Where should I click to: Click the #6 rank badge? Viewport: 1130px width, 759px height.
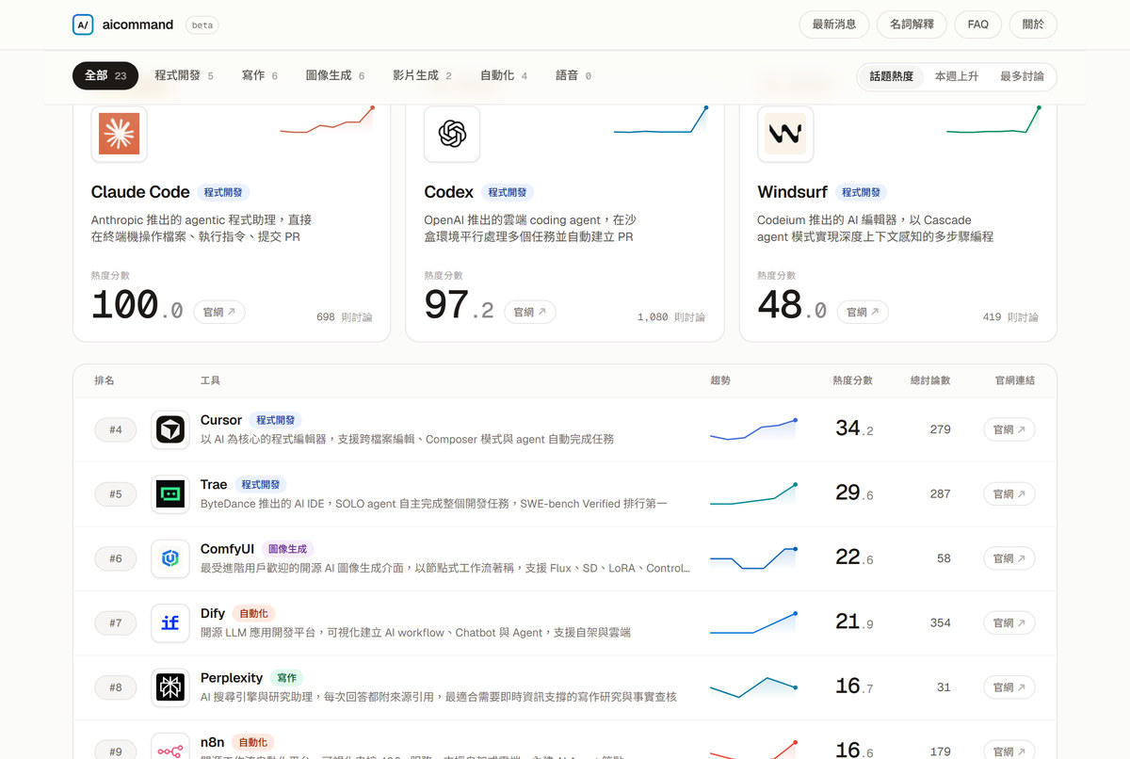click(x=116, y=558)
